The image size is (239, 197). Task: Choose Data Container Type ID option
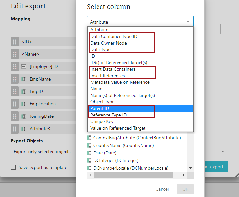114,36
